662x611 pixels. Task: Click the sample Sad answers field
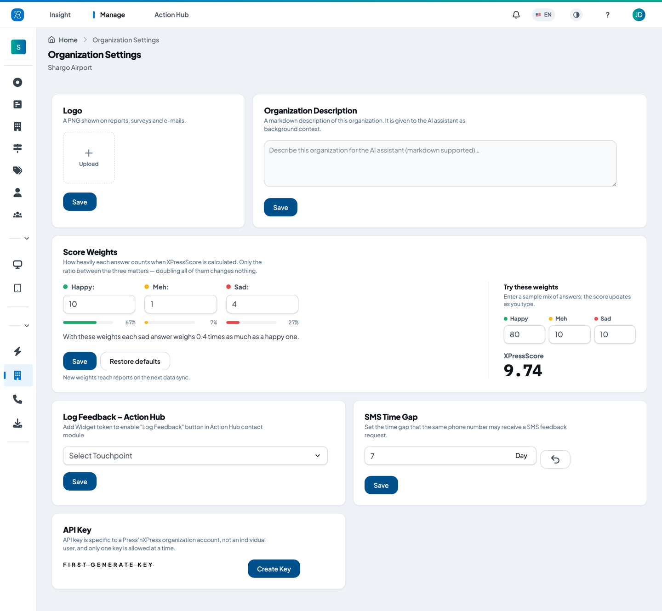coord(615,334)
